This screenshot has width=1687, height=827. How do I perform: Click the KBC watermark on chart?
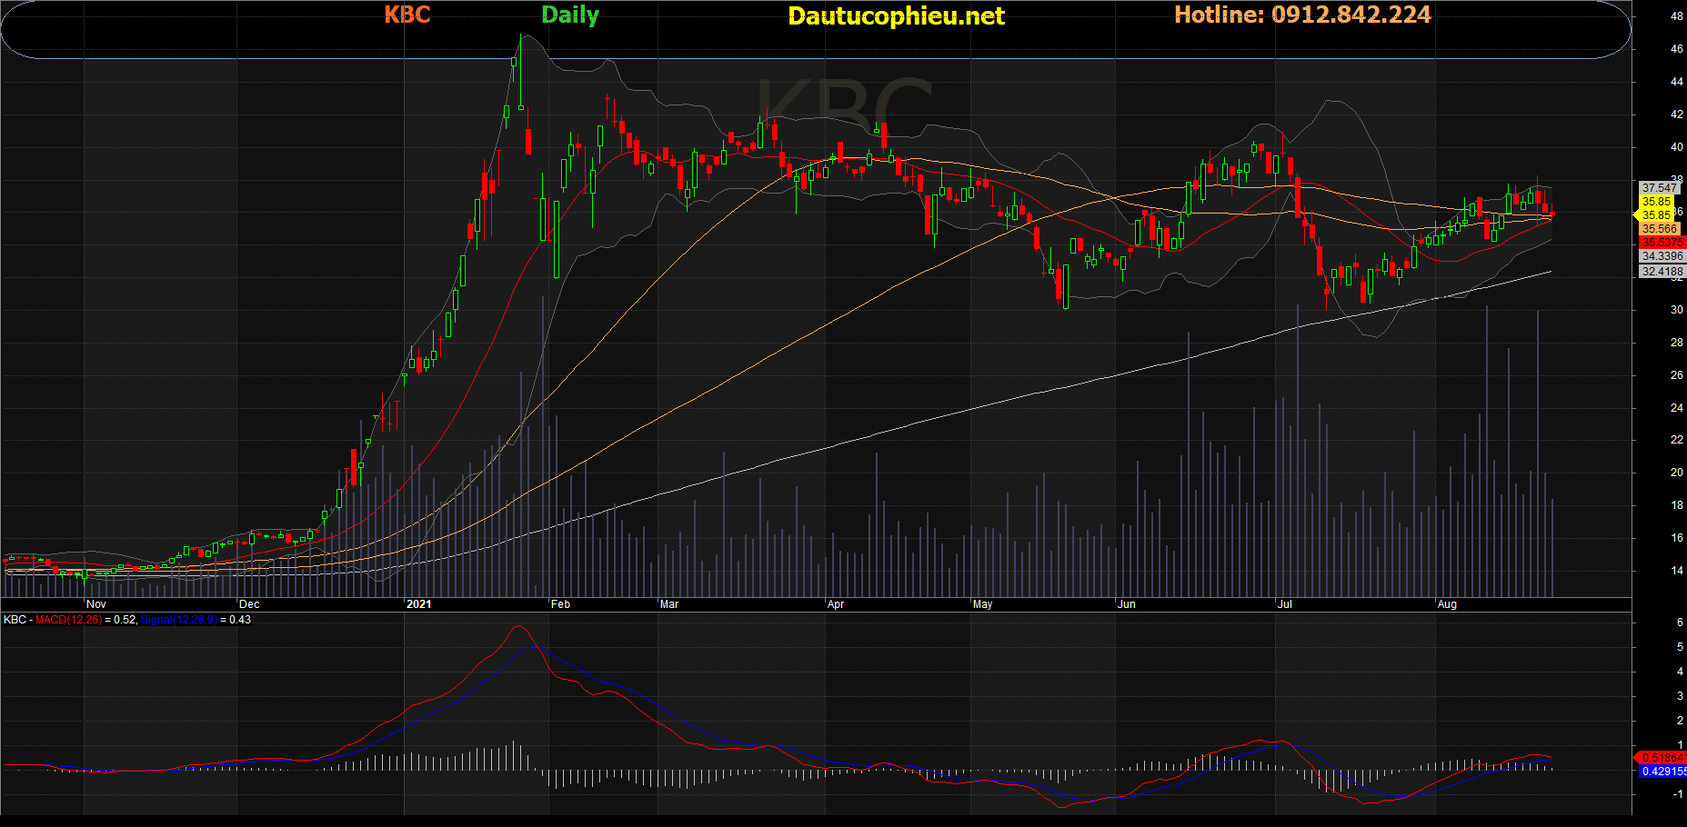pyautogui.click(x=844, y=103)
